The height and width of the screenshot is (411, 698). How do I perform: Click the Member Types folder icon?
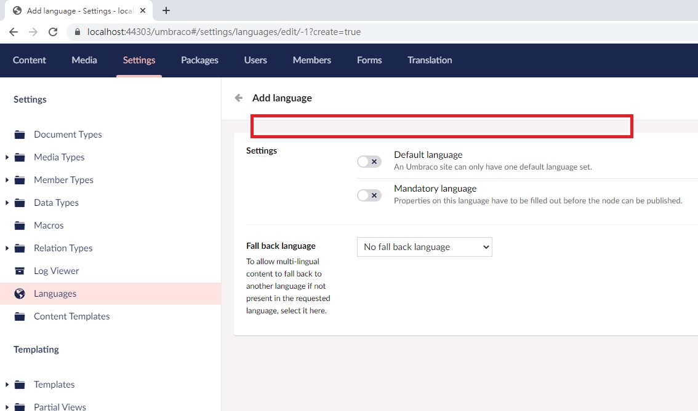(19, 179)
